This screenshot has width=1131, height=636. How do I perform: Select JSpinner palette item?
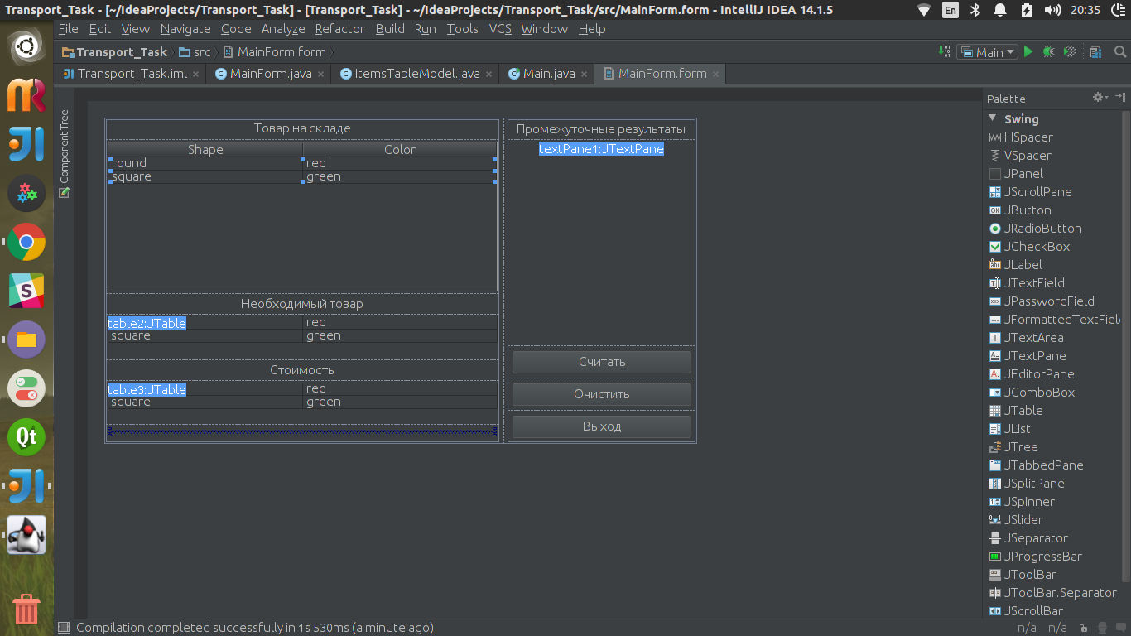[x=1023, y=502]
